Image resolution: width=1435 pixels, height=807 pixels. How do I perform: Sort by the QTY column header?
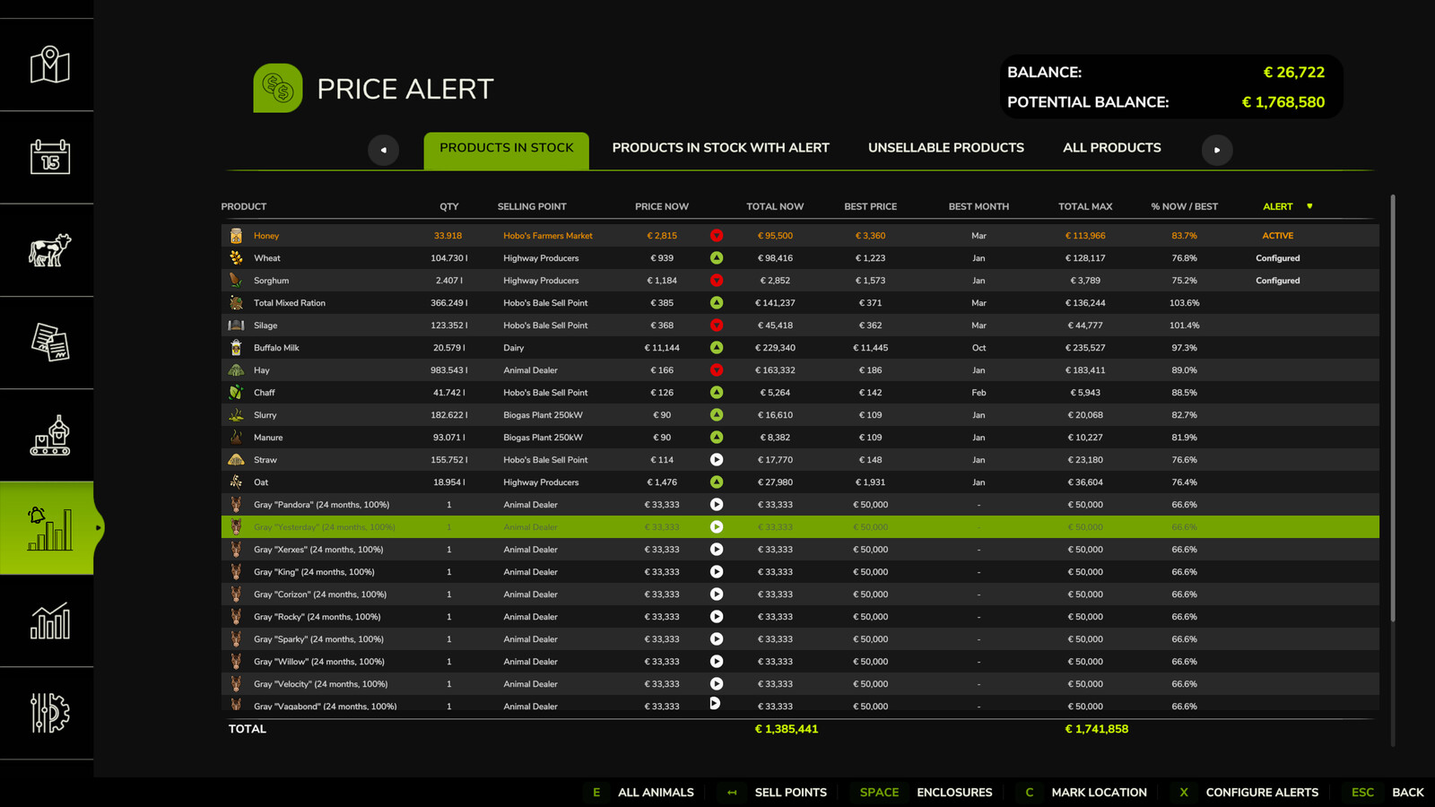(x=449, y=206)
